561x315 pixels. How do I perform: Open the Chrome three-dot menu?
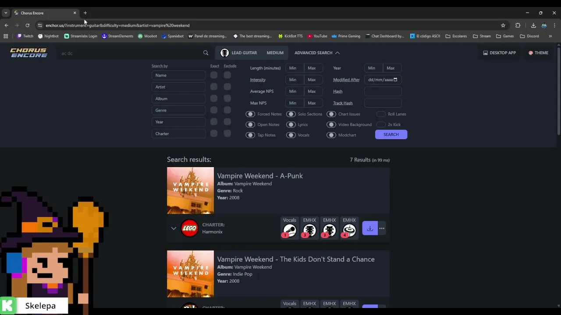(x=554, y=25)
